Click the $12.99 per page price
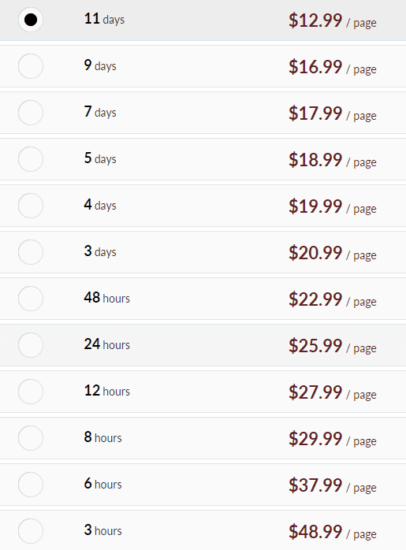The width and height of the screenshot is (406, 550). (x=333, y=20)
